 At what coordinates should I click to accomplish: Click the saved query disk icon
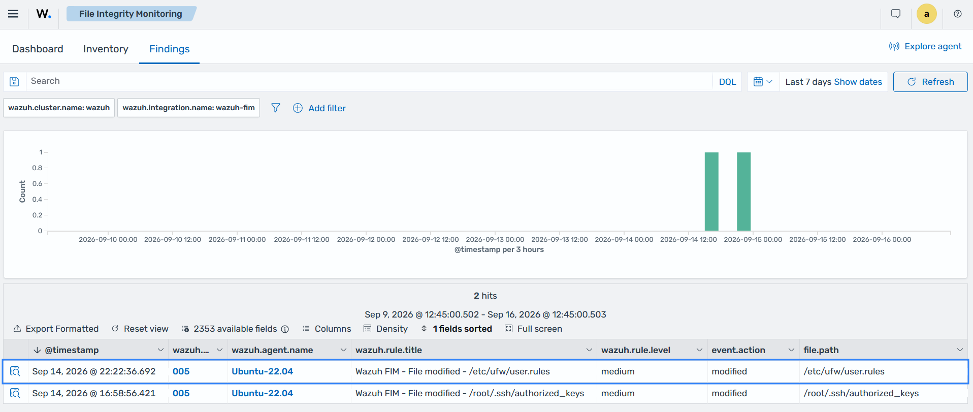pos(14,82)
